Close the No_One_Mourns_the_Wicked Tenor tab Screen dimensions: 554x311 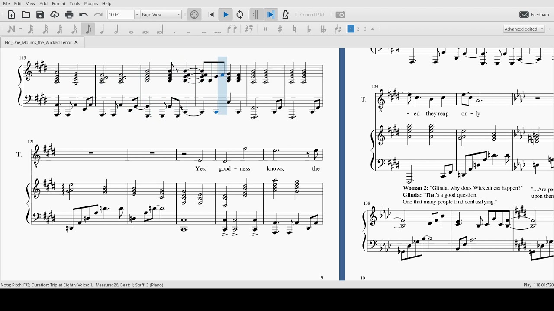coord(76,43)
